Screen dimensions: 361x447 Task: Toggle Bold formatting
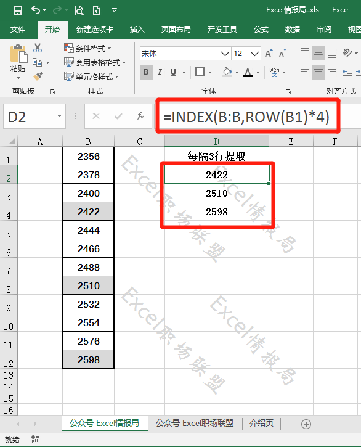146,72
